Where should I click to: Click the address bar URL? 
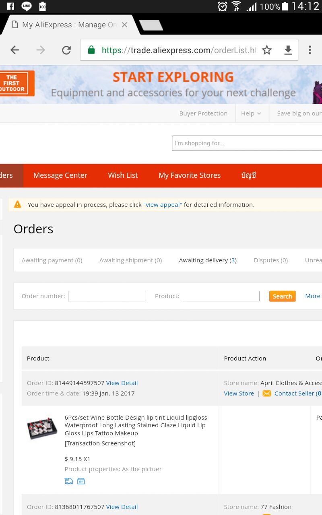tap(179, 50)
